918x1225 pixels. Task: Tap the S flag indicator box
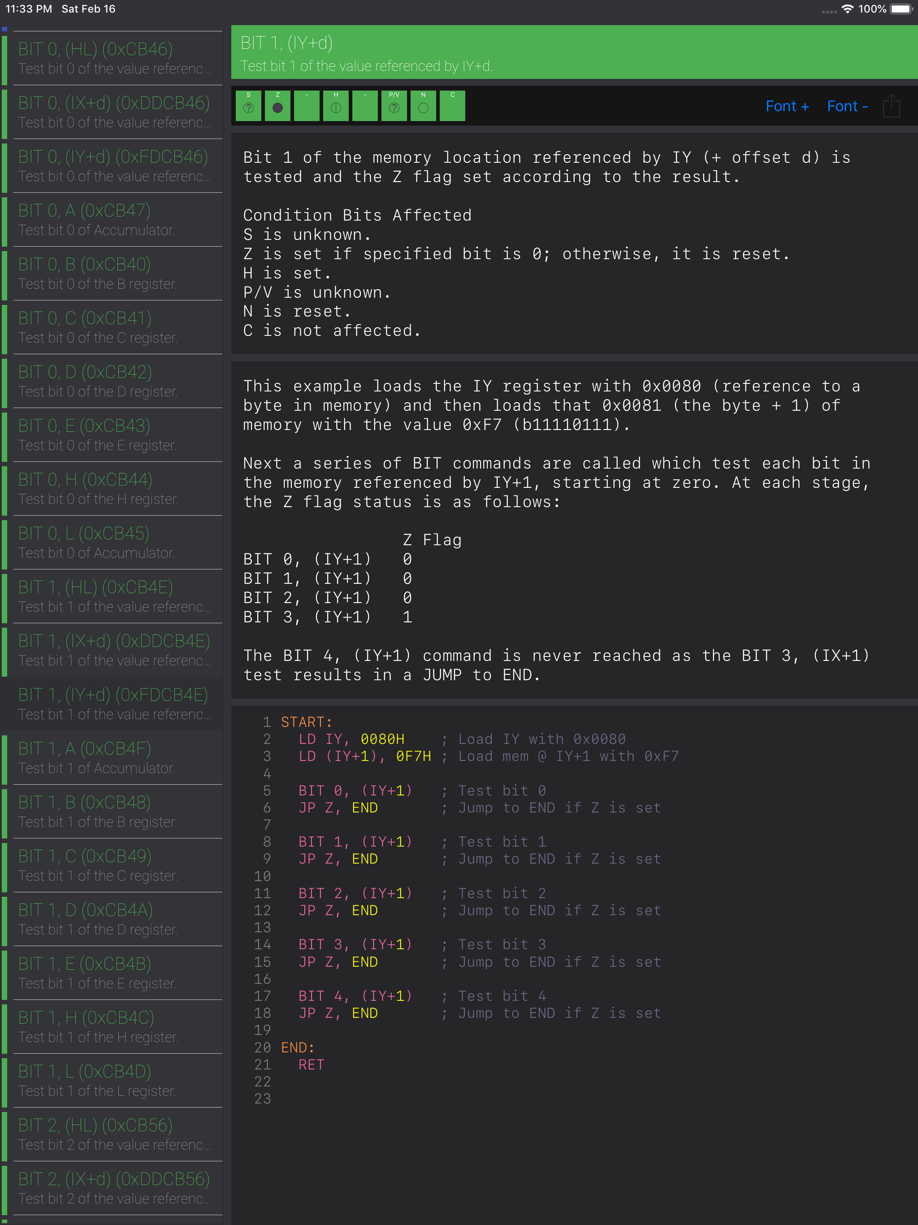point(248,106)
